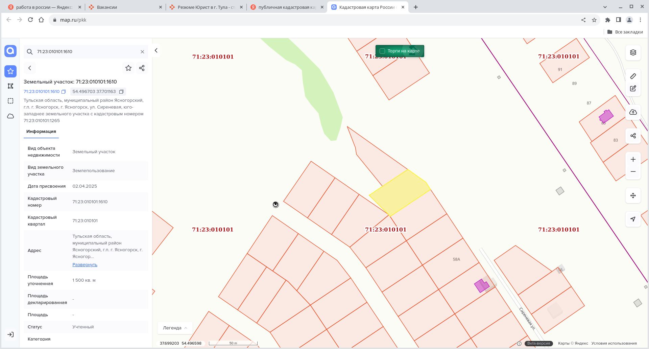Open the browser tab list chevron

click(x=605, y=7)
